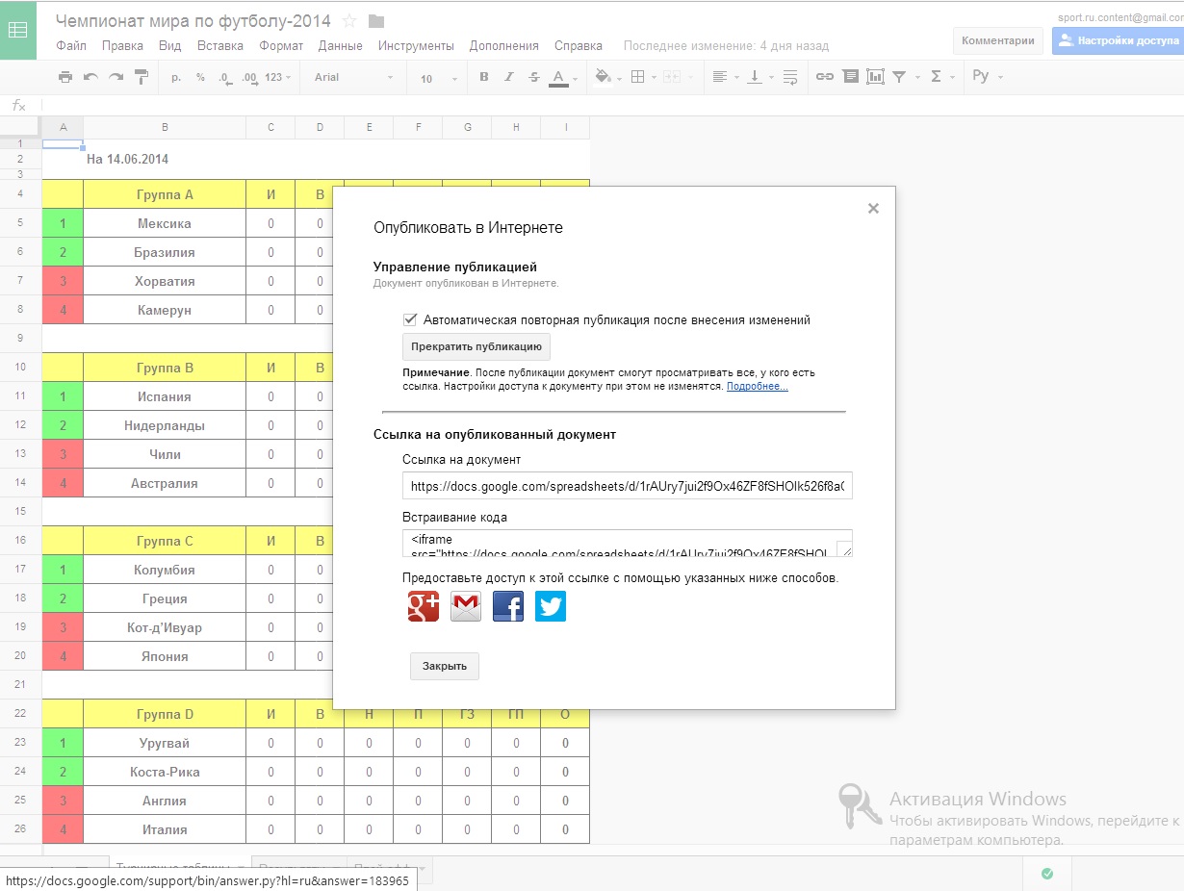Insert a comment from the toolbar
Viewport: 1184px width, 891px height.
point(850,77)
